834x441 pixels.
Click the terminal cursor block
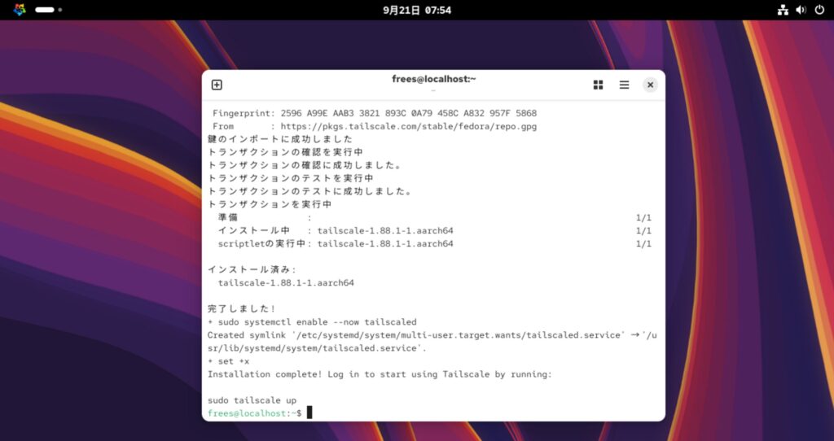309,413
